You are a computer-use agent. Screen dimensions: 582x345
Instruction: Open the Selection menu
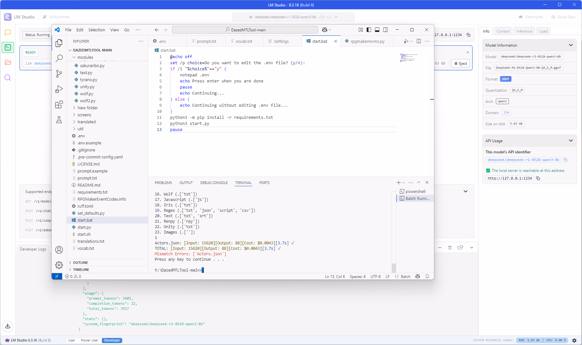pyautogui.click(x=97, y=30)
